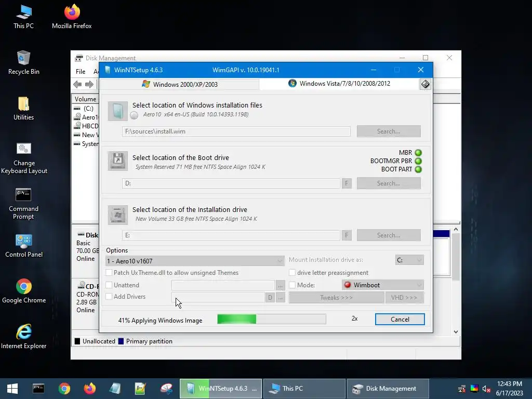Switch to Disk Management taskbar window

[x=388, y=389]
